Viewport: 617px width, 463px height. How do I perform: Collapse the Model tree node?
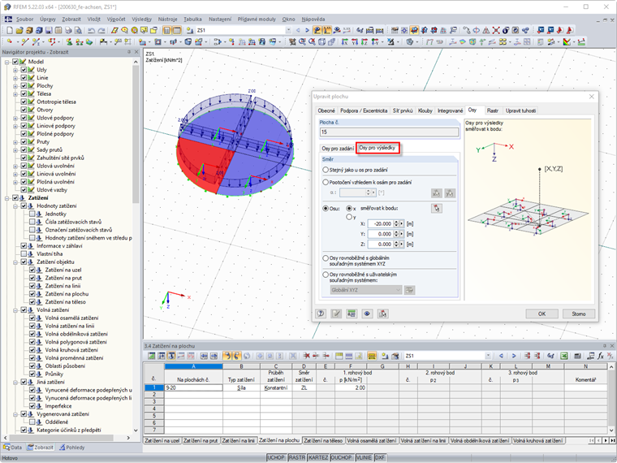pos(7,62)
